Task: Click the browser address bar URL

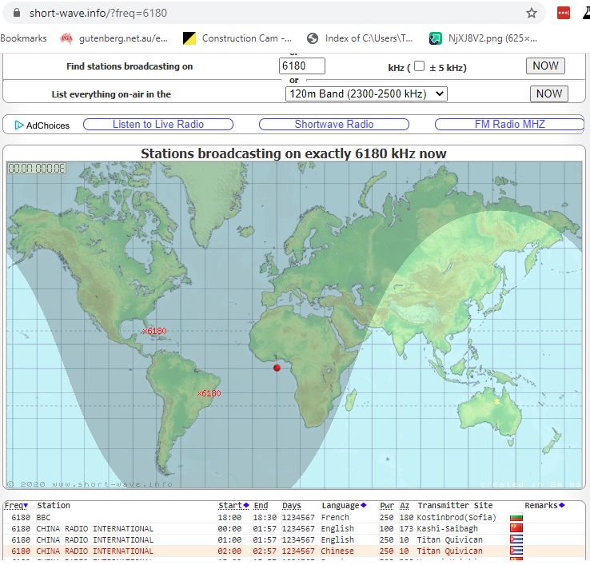Action: coord(98,13)
